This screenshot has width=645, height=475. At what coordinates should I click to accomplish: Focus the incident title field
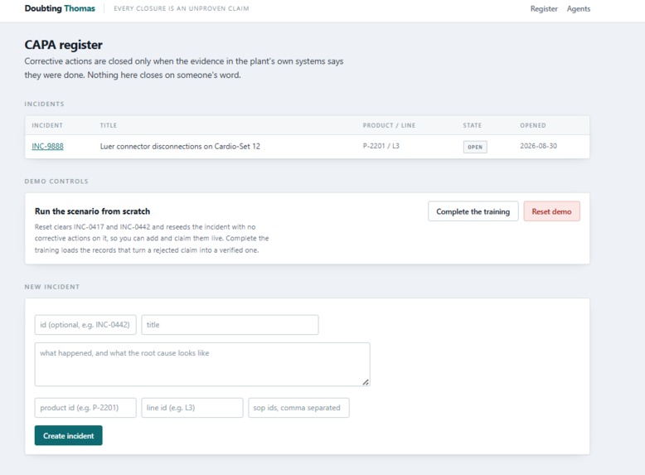pos(230,325)
